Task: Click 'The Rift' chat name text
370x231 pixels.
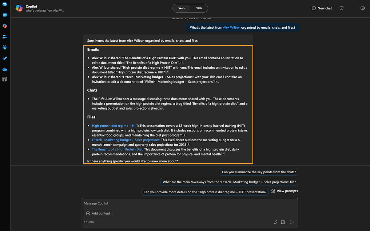Action: tap(98, 99)
